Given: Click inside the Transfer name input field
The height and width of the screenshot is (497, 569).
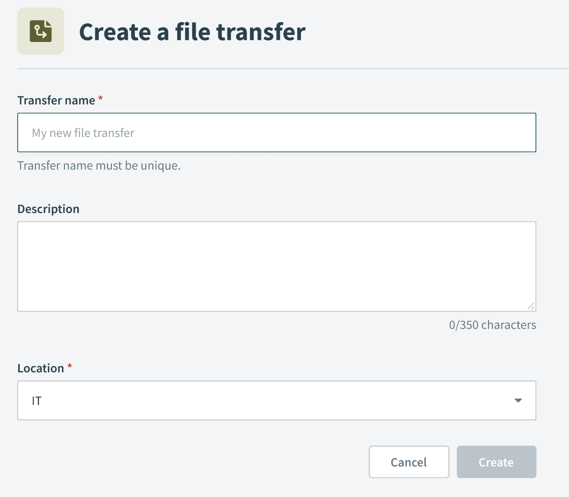Looking at the screenshot, I should pyautogui.click(x=276, y=132).
